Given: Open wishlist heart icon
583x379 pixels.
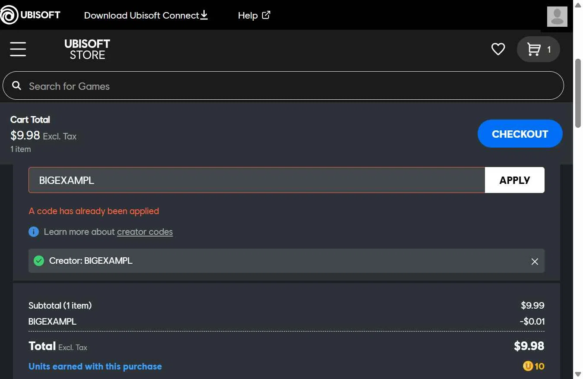Looking at the screenshot, I should [x=498, y=49].
